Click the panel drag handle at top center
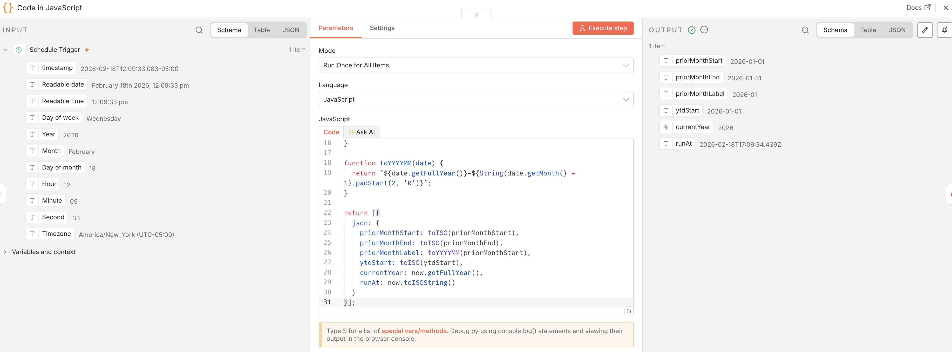 click(476, 15)
